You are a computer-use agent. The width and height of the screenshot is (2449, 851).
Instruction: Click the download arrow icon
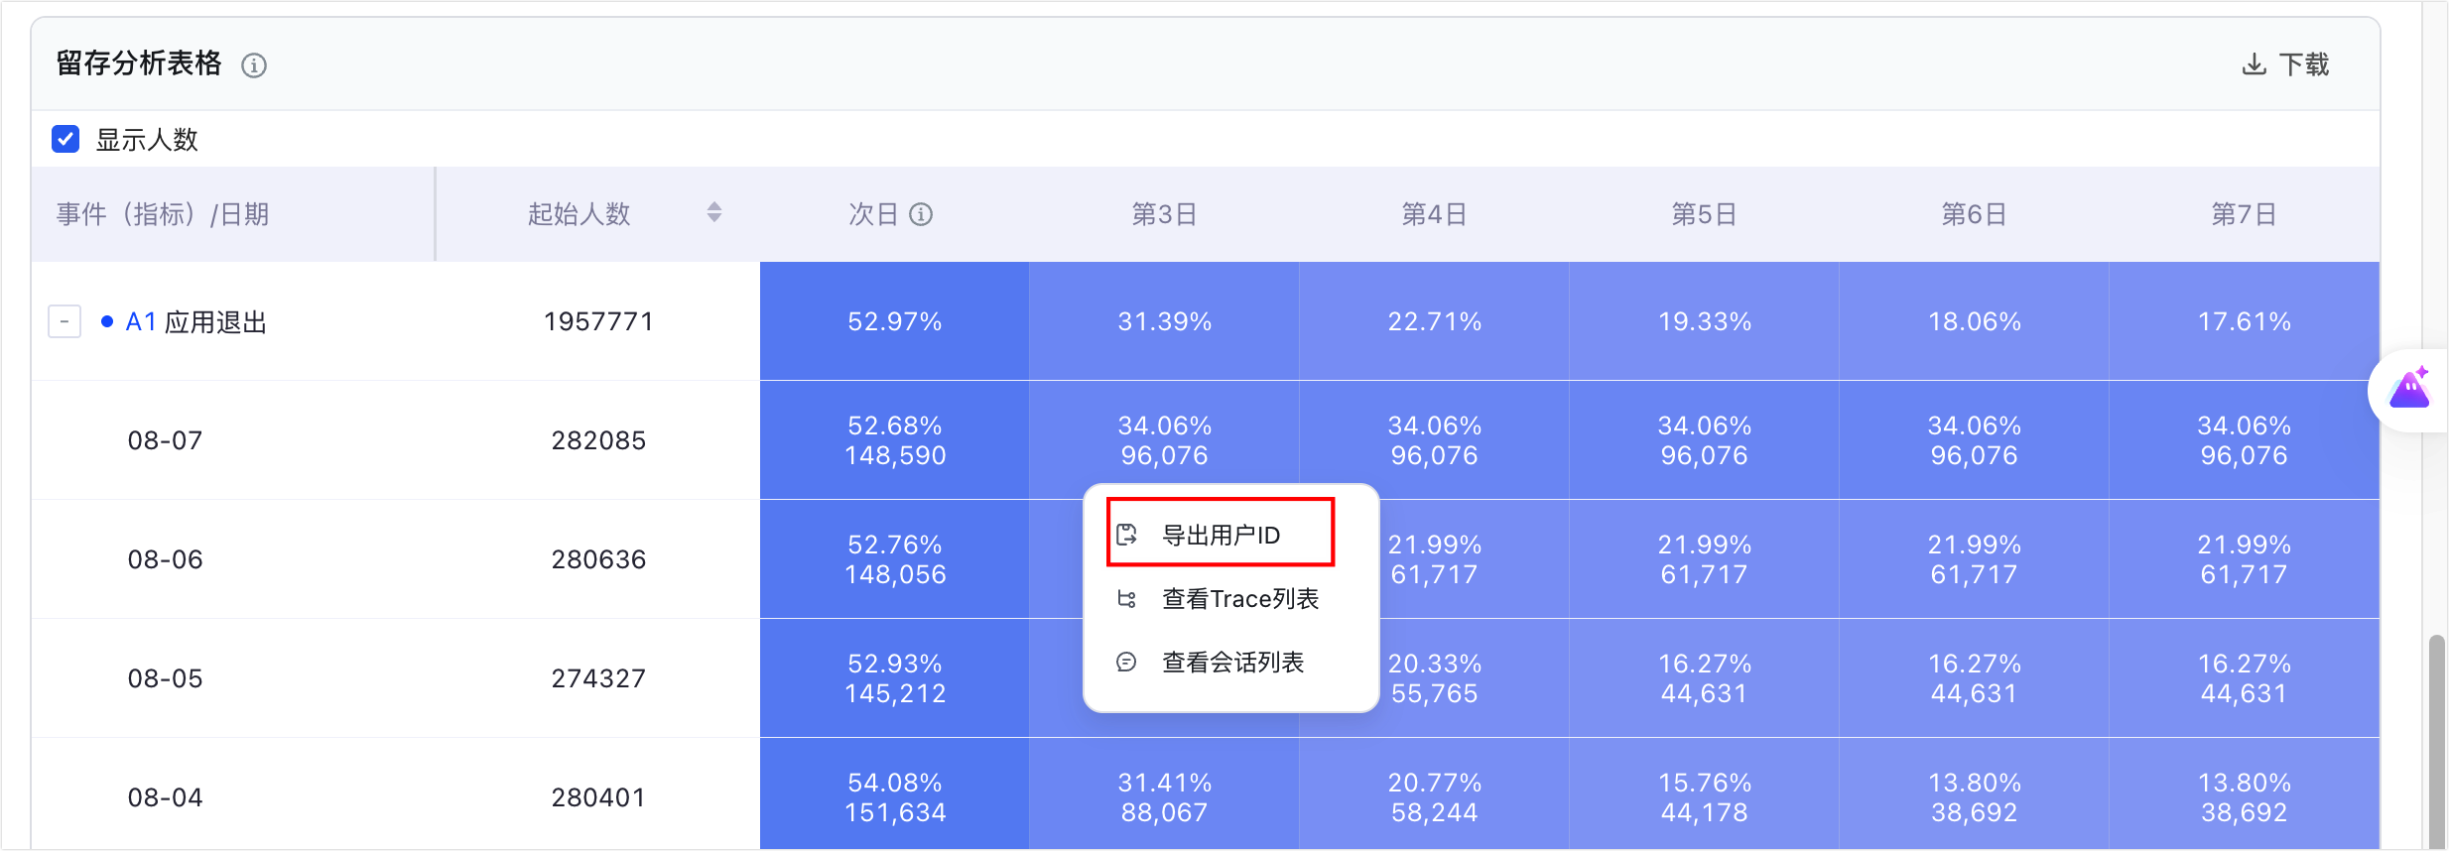2255,64
